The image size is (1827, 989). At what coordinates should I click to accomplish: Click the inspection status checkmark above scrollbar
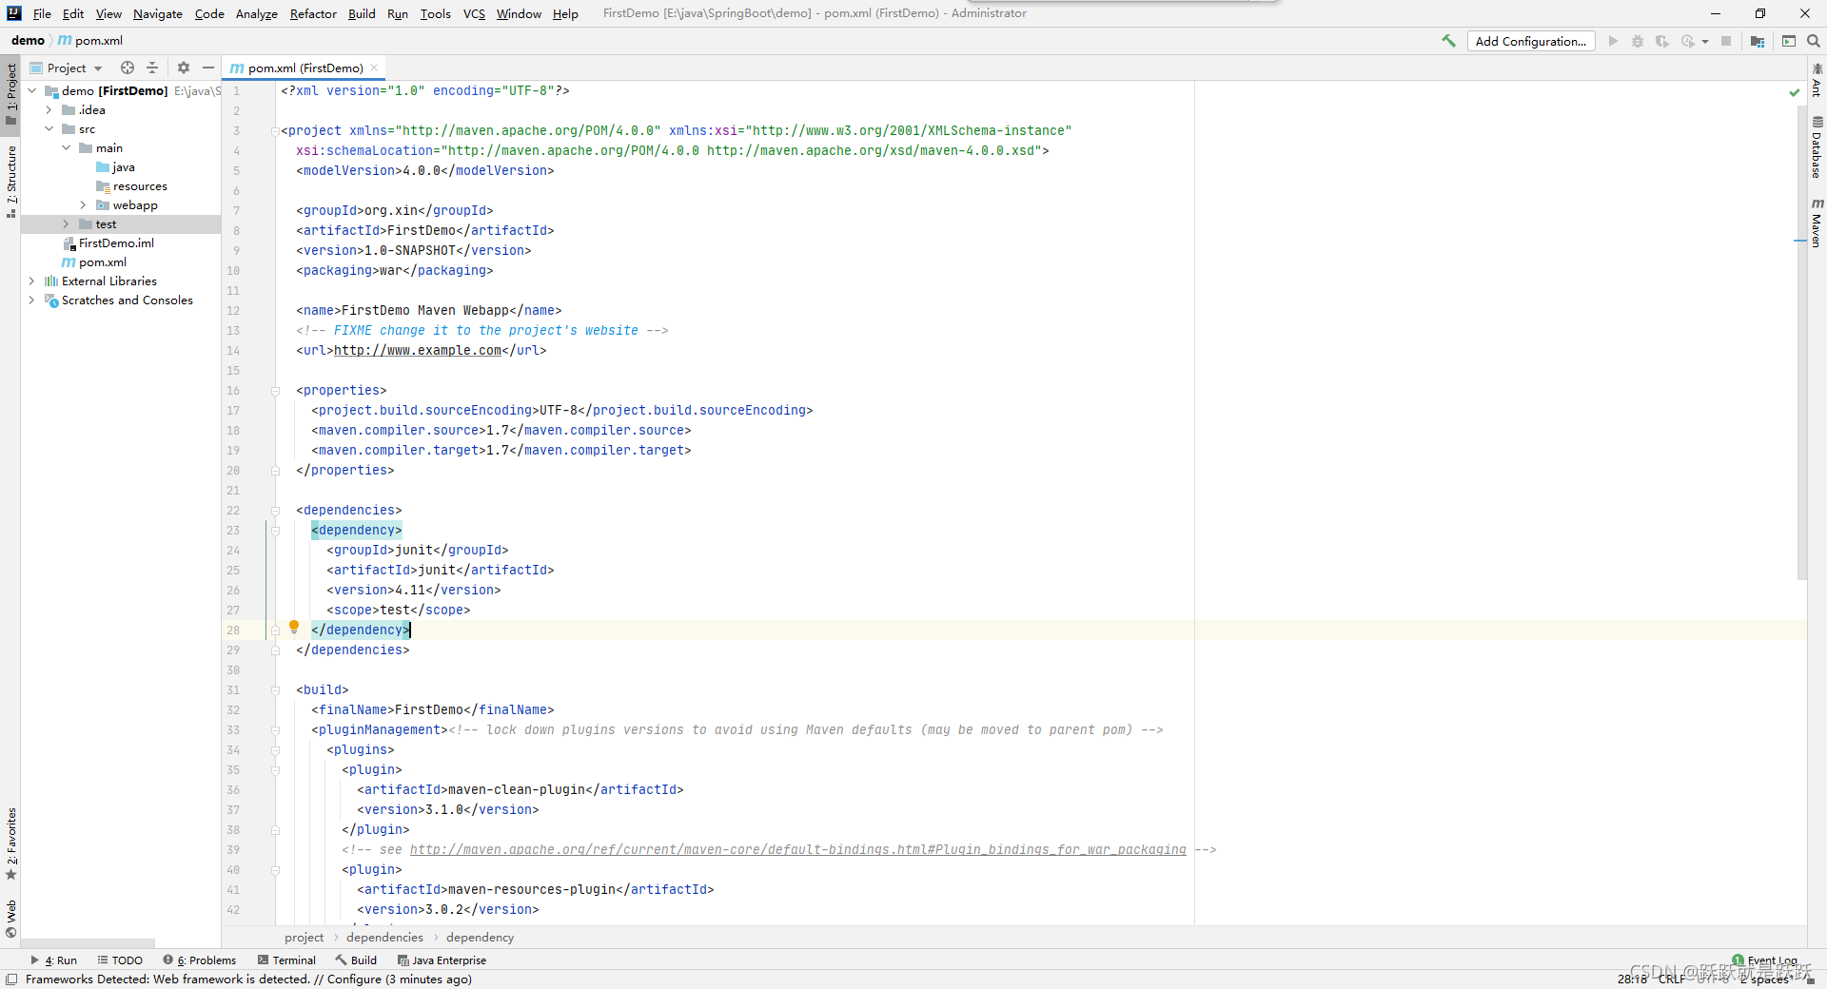click(x=1793, y=92)
